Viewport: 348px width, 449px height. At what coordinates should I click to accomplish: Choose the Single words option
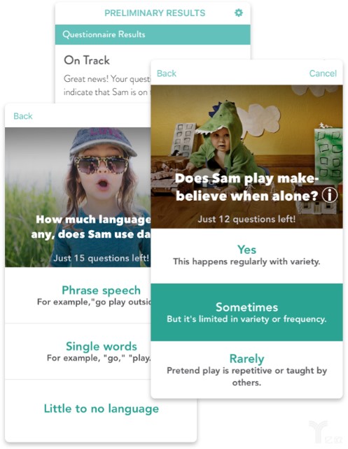click(x=78, y=352)
